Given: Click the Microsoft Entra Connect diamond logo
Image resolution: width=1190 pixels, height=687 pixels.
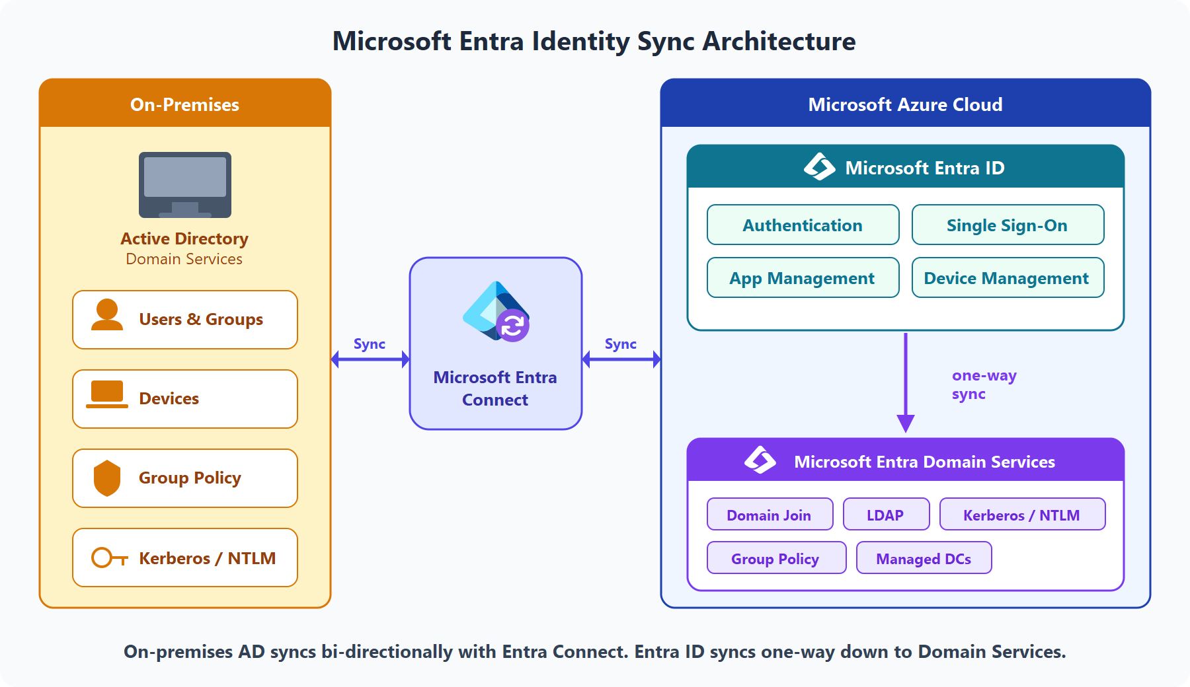Looking at the screenshot, I should click(496, 310).
